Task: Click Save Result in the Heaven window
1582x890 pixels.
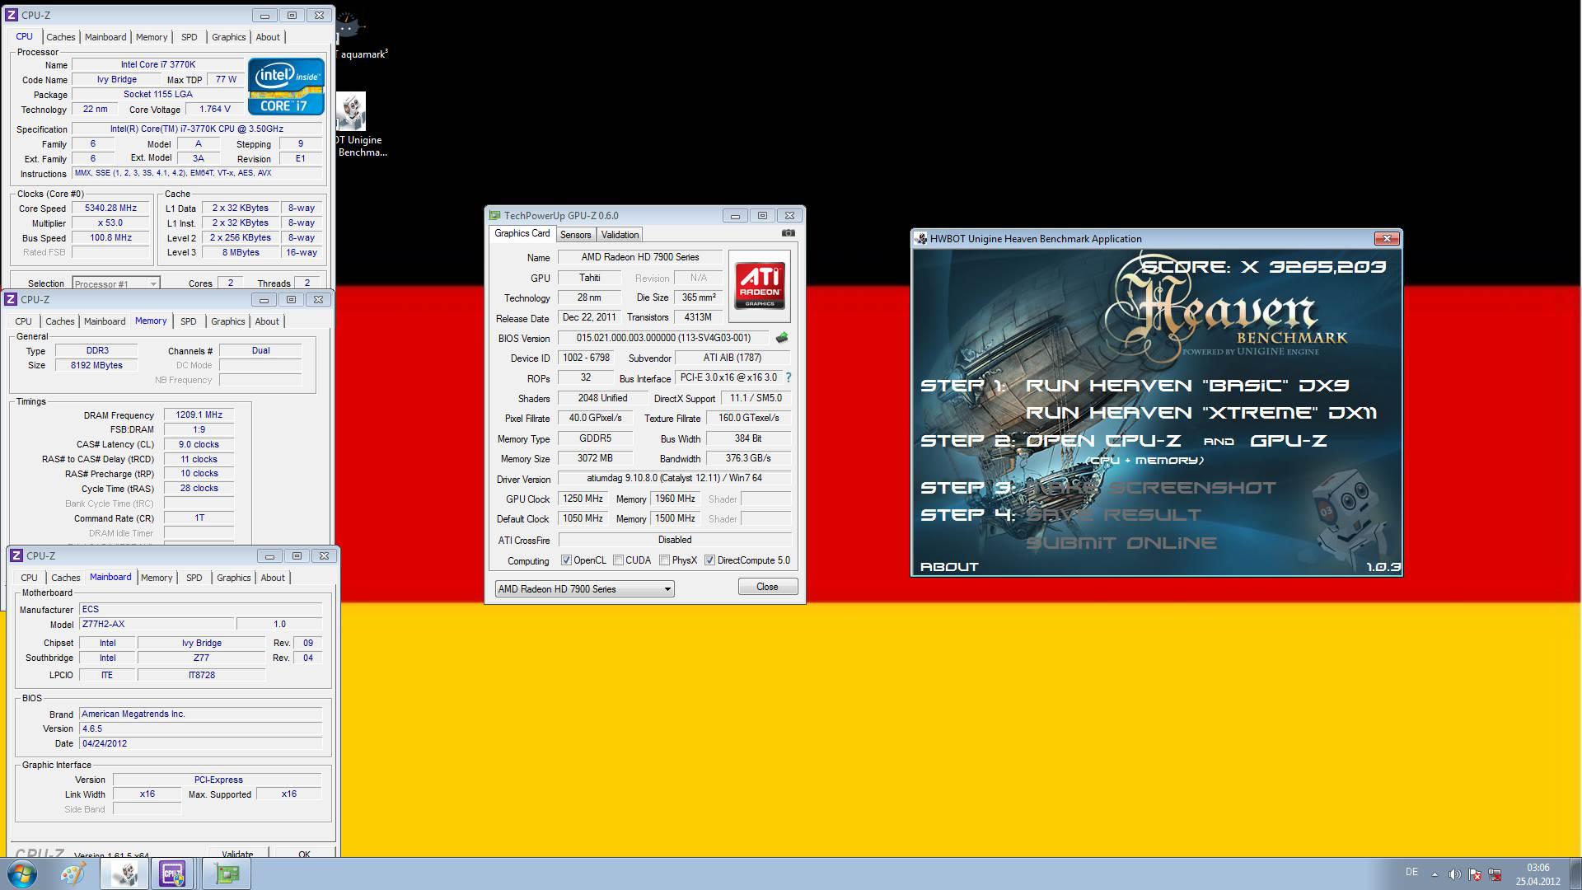Action: 1114,515
